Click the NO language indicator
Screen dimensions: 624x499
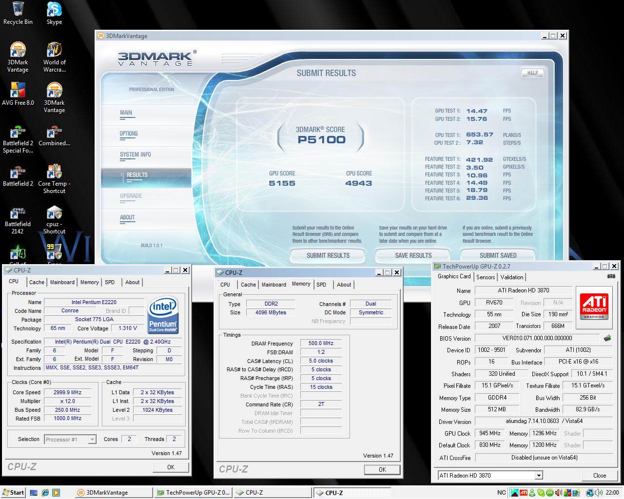(502, 493)
